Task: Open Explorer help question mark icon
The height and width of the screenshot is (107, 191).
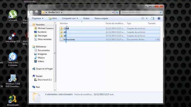Action: coord(159,18)
